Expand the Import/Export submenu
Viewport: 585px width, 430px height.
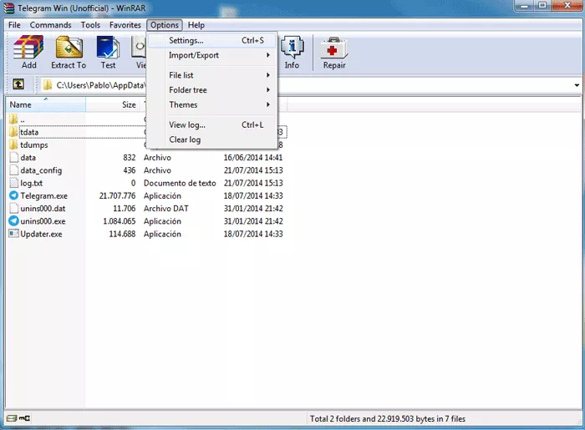tap(212, 55)
